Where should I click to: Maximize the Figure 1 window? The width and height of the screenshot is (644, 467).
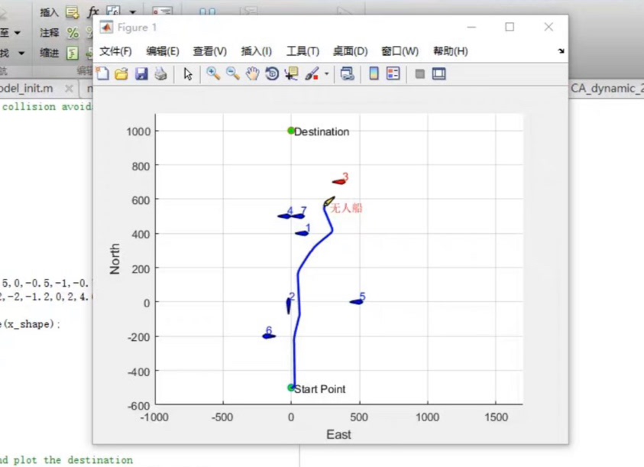point(510,27)
